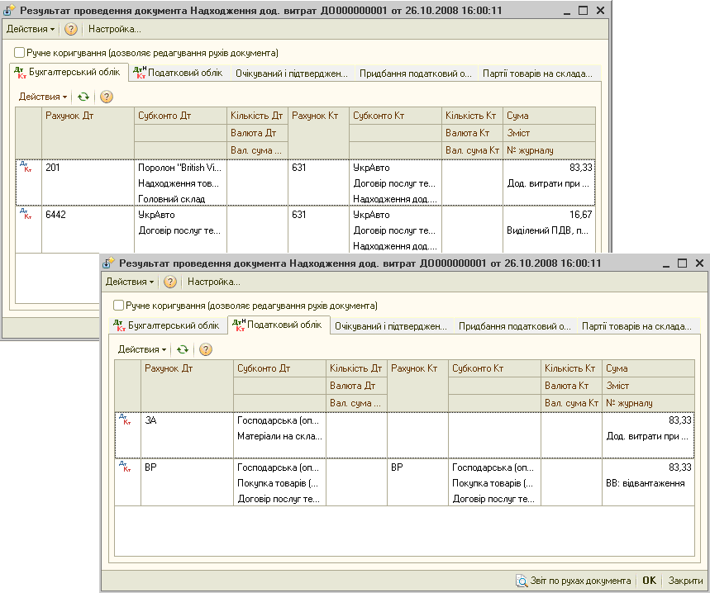Open table Действия dropdown in back window

pyautogui.click(x=42, y=97)
